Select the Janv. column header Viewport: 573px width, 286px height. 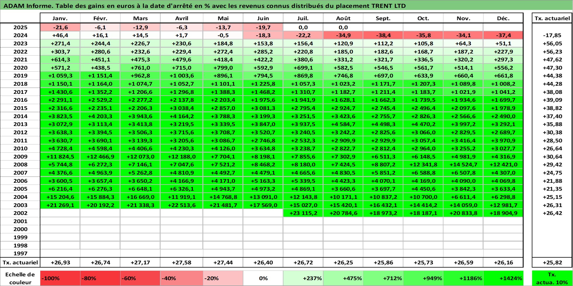click(x=60, y=18)
